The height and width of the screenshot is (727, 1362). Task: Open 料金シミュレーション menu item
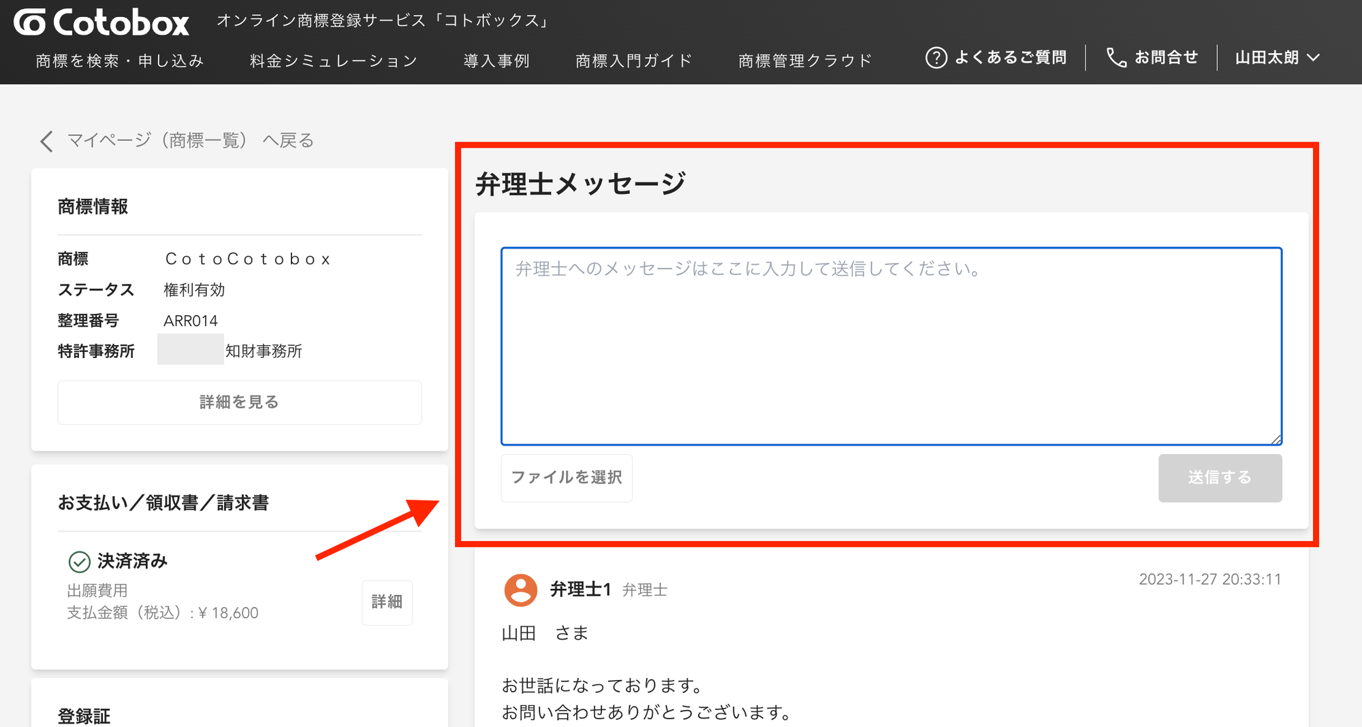(x=334, y=61)
